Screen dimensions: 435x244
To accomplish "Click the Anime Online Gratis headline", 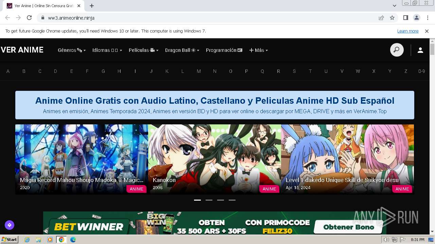I will point(215,101).
